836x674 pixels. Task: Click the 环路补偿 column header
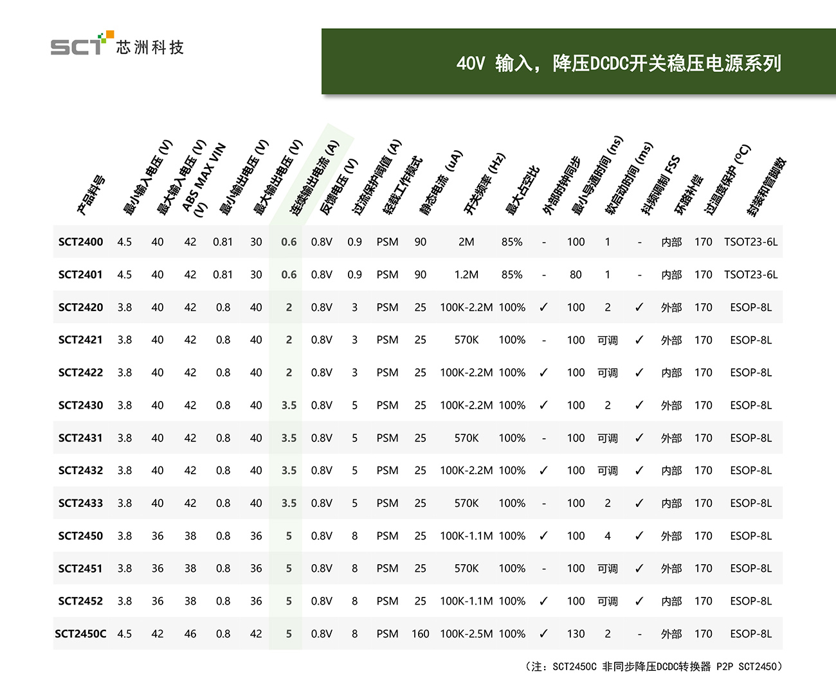(689, 194)
